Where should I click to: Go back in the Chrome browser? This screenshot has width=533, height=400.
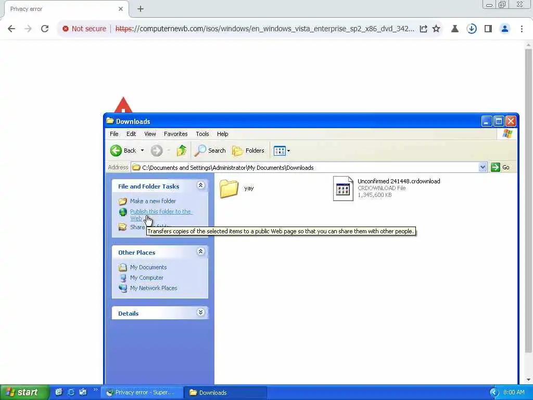11,29
